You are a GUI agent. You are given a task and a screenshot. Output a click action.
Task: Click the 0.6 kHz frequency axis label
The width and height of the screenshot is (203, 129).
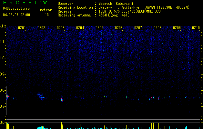3,123
